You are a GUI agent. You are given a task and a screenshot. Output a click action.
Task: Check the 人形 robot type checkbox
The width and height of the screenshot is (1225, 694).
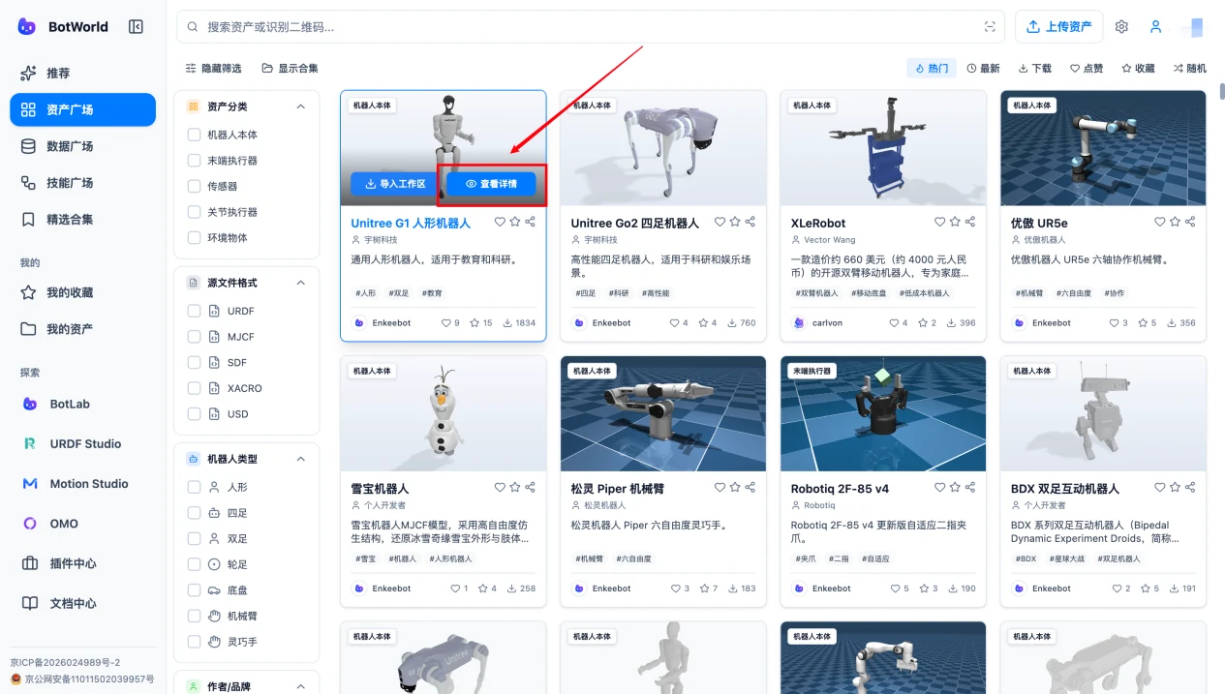tap(194, 487)
